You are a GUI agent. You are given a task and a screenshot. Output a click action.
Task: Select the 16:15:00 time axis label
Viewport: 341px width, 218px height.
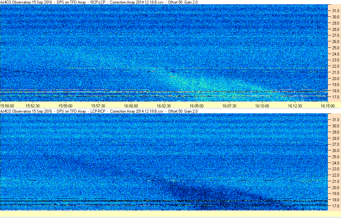tap(328, 106)
